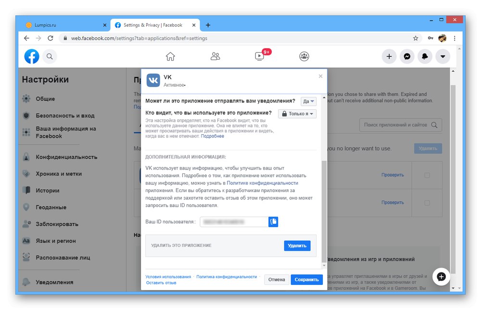Click the site lock icon

point(65,39)
